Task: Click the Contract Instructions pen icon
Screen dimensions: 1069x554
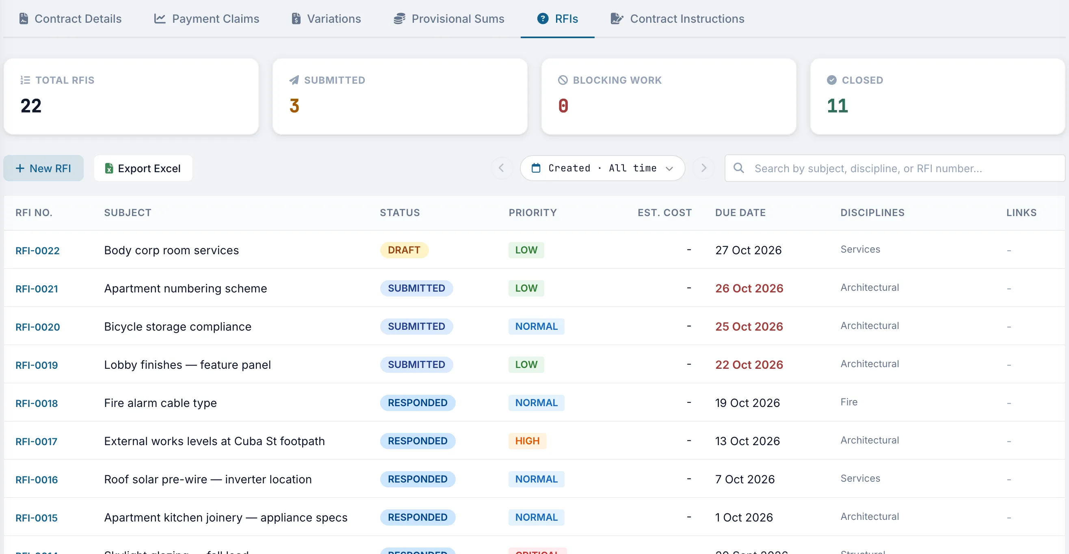Action: pos(617,19)
